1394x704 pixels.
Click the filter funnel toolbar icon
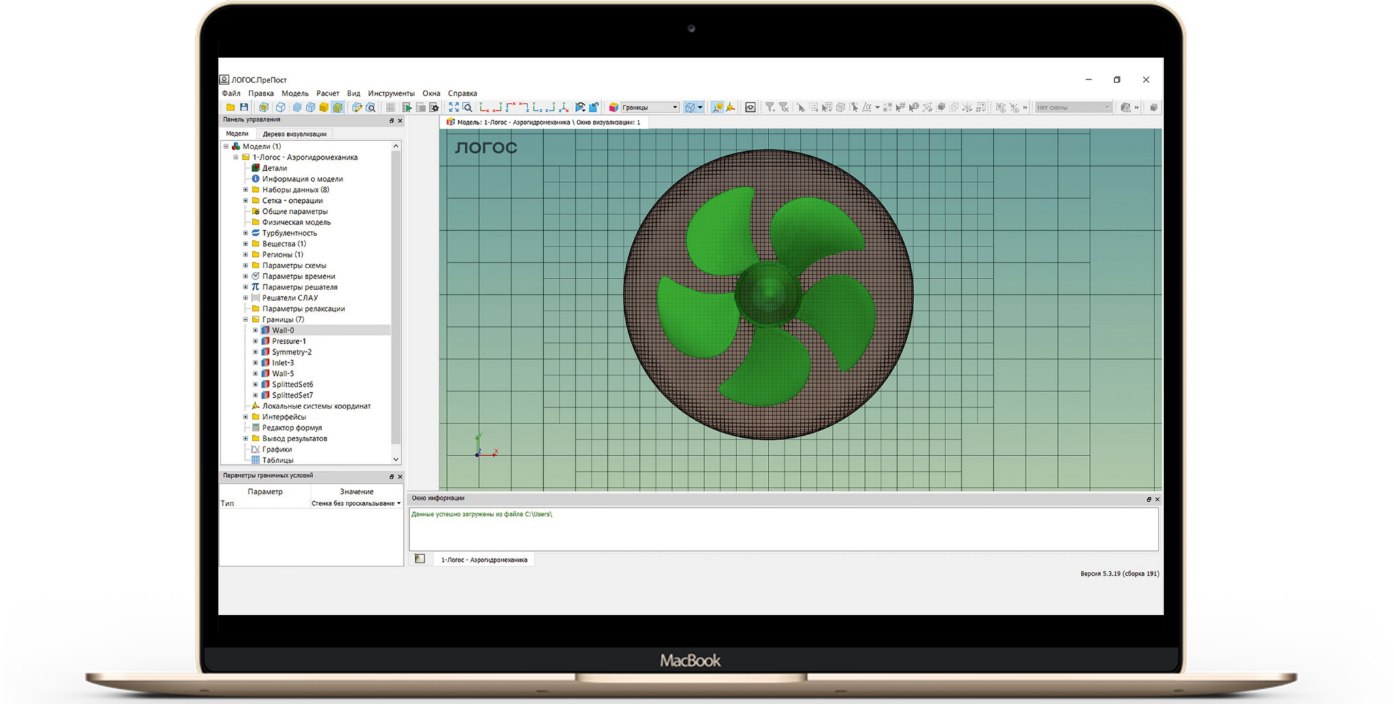pyautogui.click(x=770, y=108)
